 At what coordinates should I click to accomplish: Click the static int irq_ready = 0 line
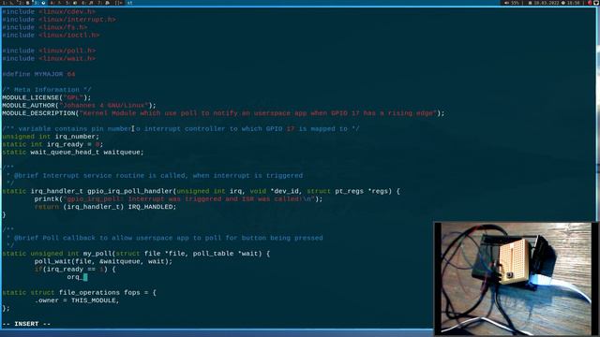pos(52,144)
